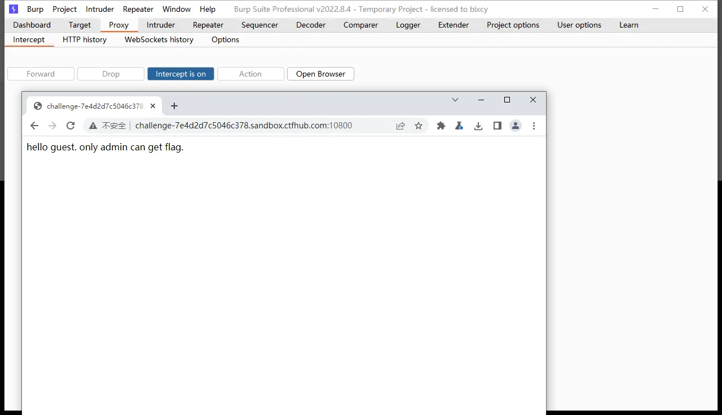Go back using the browser back arrow
This screenshot has height=415, width=722.
(34, 126)
